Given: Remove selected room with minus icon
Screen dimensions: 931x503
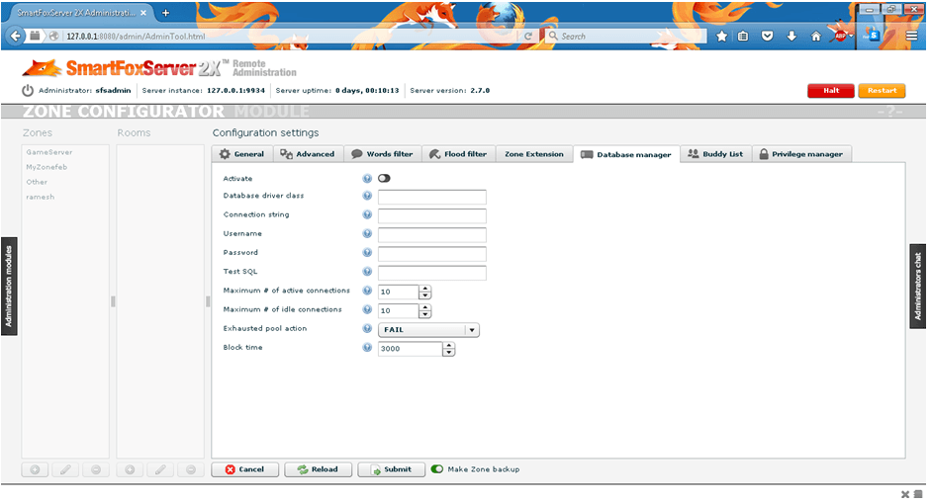Looking at the screenshot, I should pos(191,469).
